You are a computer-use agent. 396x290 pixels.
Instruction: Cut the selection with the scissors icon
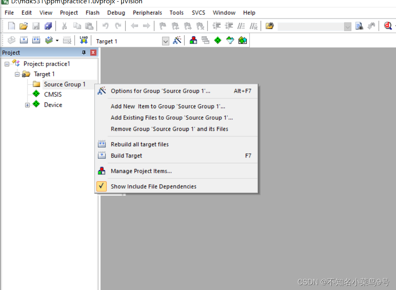pyautogui.click(x=64, y=26)
